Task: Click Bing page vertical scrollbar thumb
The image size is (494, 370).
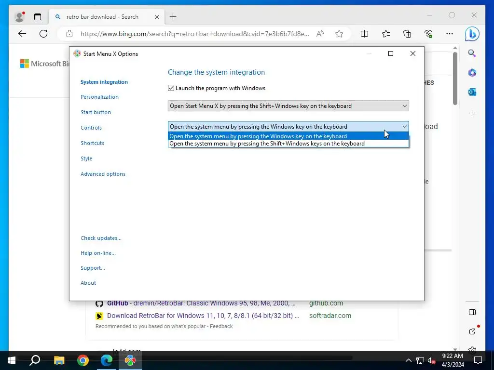Action: (455, 79)
